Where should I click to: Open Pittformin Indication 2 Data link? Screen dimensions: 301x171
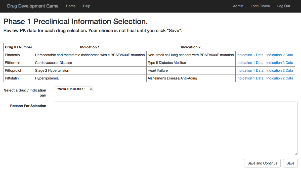point(280,63)
